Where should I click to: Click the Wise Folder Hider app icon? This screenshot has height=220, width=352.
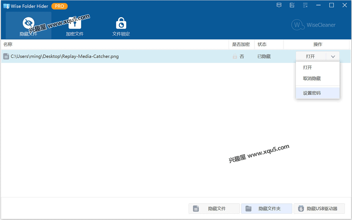[6, 6]
